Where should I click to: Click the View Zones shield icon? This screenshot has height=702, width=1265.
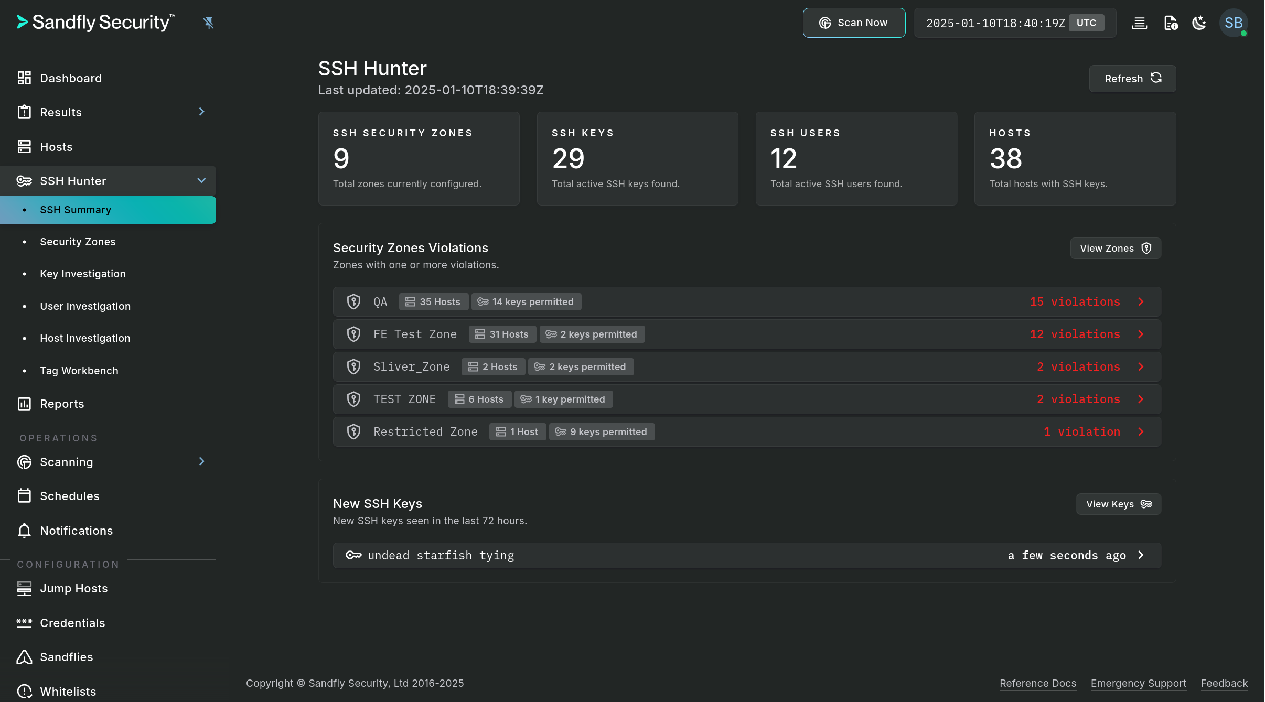click(x=1146, y=248)
